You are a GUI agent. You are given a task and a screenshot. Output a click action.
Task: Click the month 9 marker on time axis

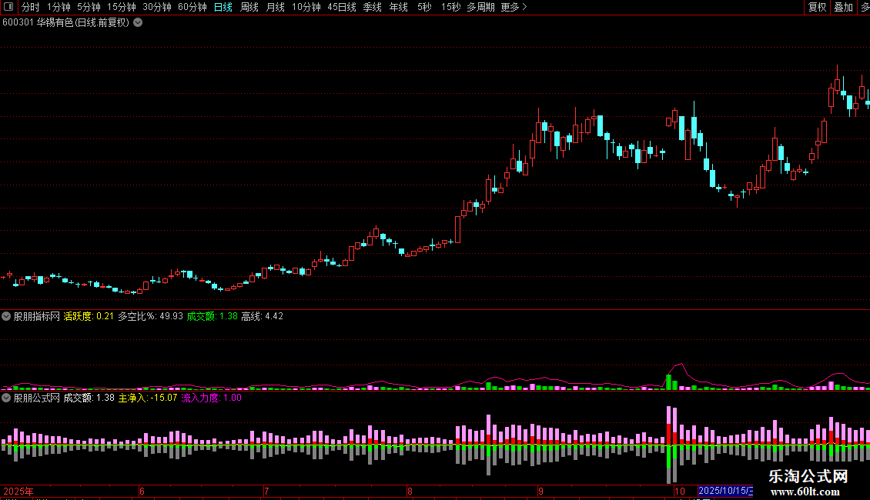(x=540, y=491)
